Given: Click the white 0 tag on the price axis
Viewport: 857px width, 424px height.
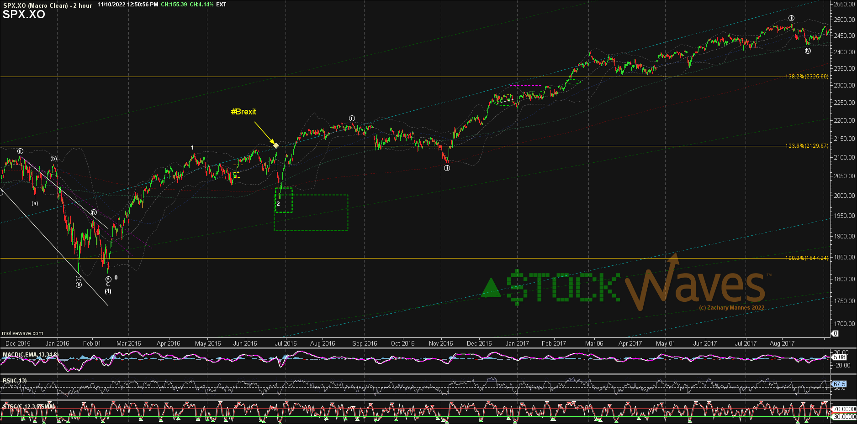Looking at the screenshot, I should (x=835, y=334).
